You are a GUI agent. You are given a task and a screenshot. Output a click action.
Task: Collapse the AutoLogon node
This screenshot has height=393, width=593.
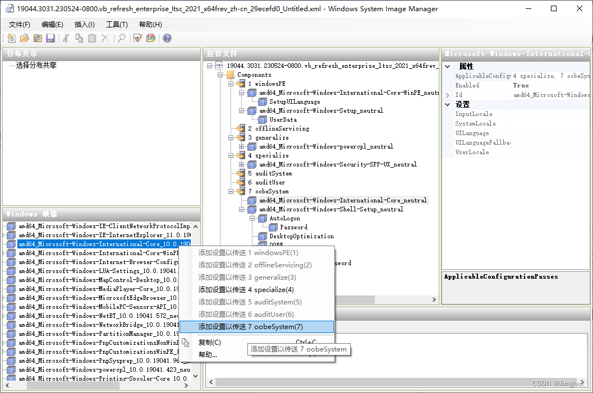click(x=252, y=219)
